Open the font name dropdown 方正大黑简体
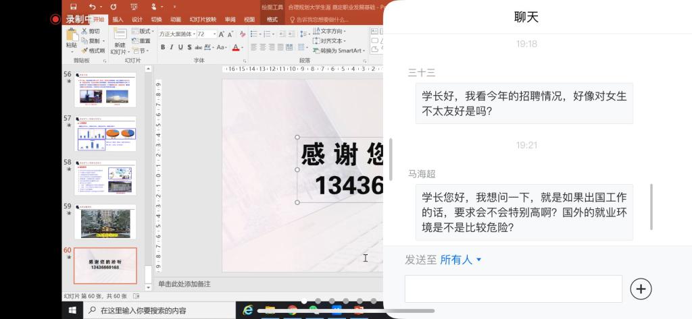 click(177, 34)
